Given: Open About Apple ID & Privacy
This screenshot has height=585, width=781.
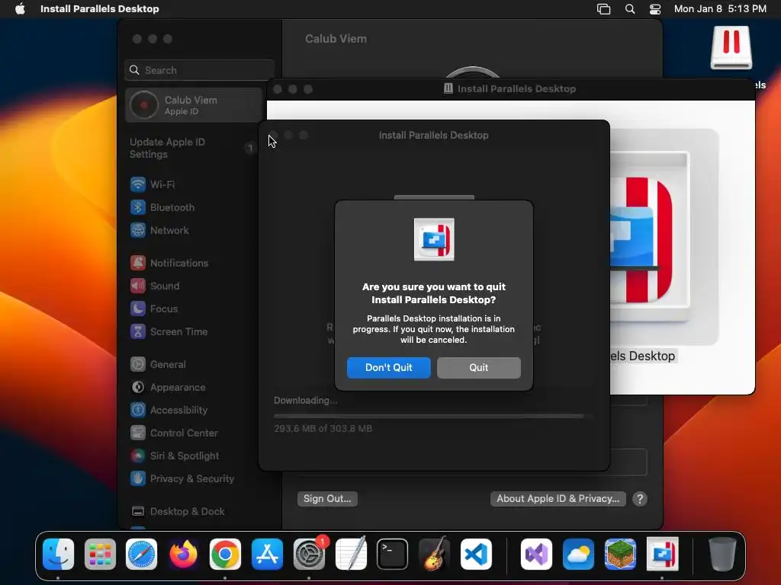Looking at the screenshot, I should pos(558,498).
